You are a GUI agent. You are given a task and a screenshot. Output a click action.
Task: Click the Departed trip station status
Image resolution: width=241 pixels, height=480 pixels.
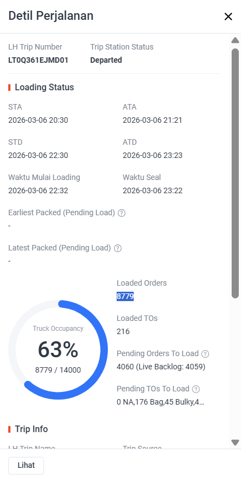[106, 60]
